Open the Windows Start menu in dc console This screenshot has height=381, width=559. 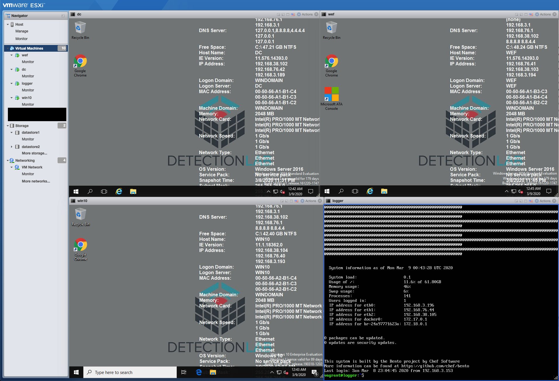76,192
